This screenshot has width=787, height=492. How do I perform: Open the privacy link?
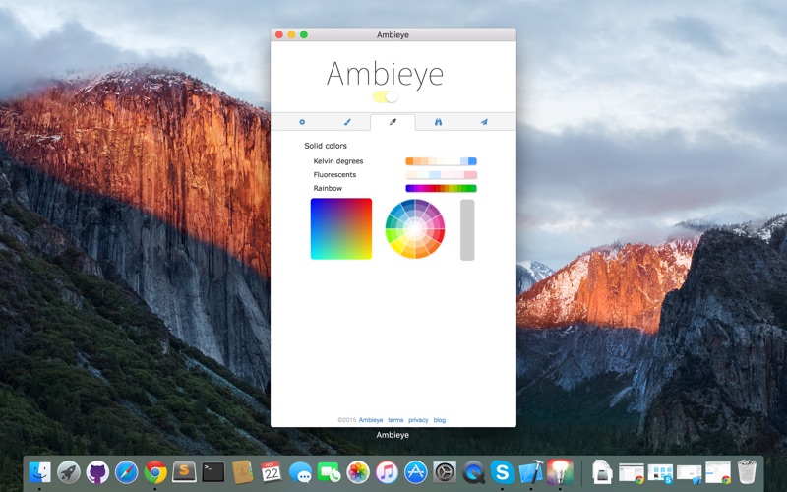[x=418, y=420]
